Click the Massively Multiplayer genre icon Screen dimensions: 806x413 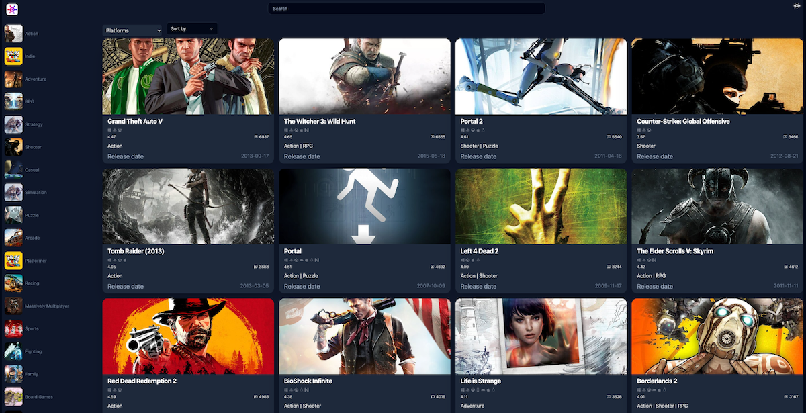tap(13, 306)
